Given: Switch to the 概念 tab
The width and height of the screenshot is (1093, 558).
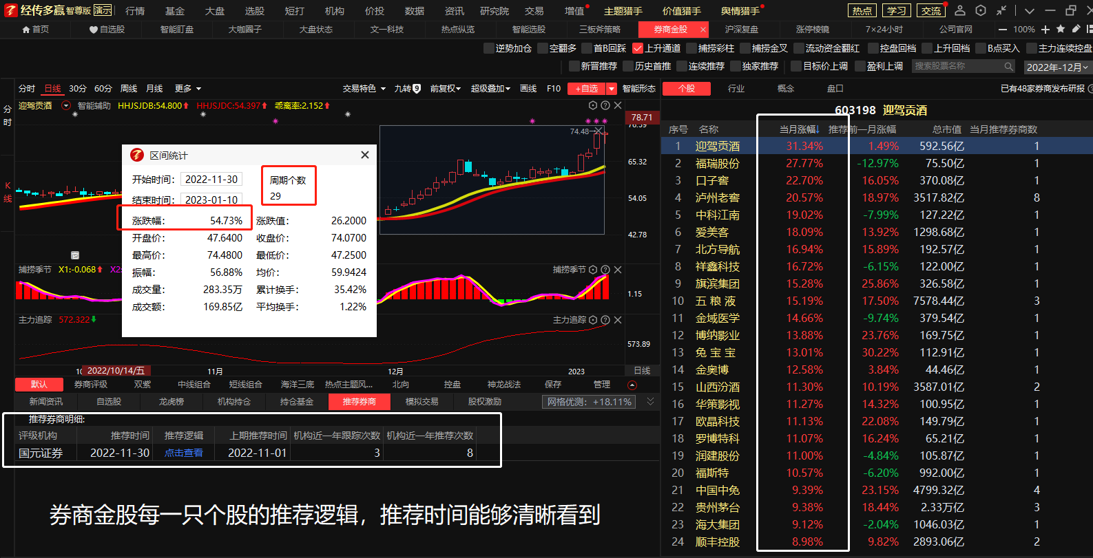Looking at the screenshot, I should click(786, 89).
